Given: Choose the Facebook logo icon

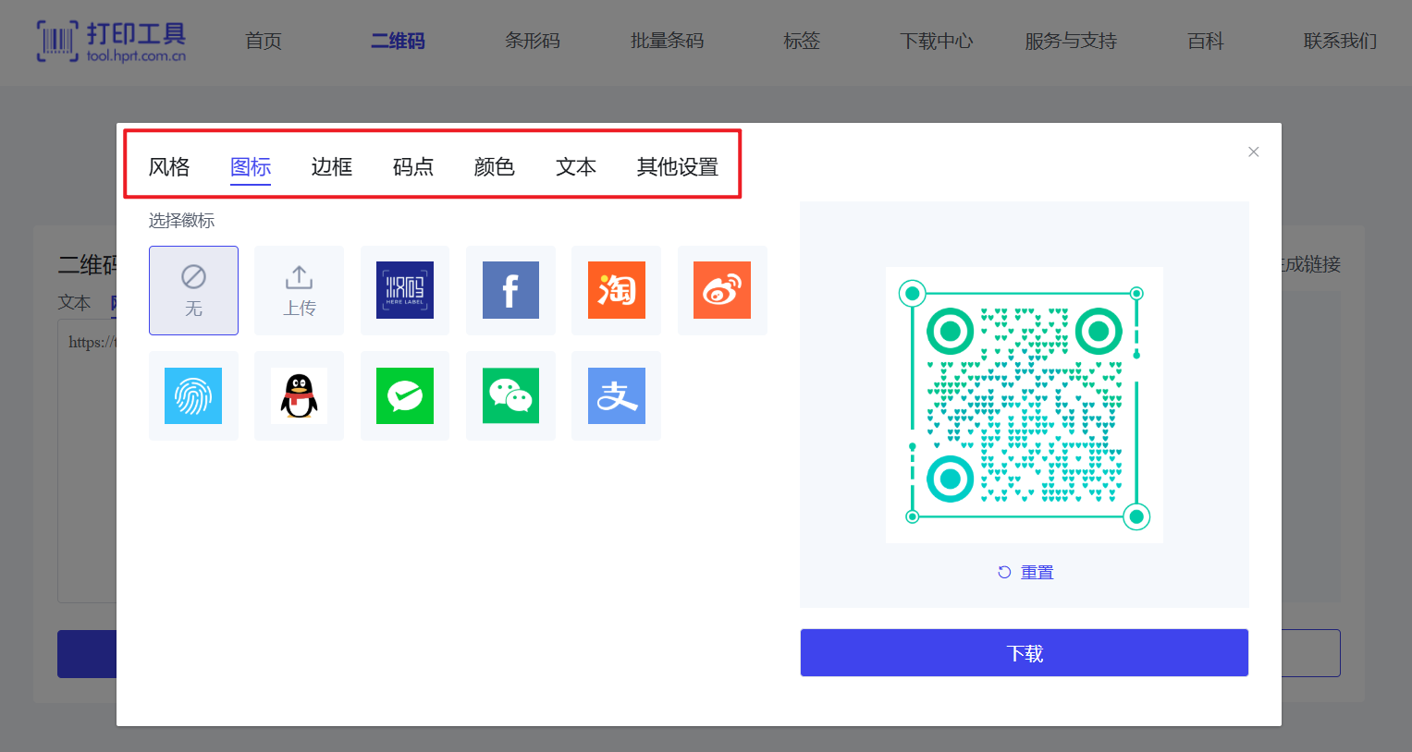Looking at the screenshot, I should pos(510,290).
